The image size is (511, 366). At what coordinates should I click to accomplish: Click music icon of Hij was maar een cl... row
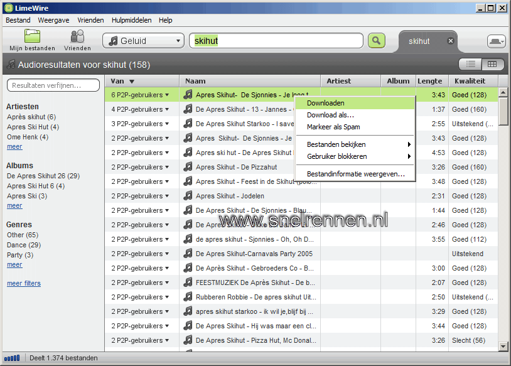click(x=188, y=326)
